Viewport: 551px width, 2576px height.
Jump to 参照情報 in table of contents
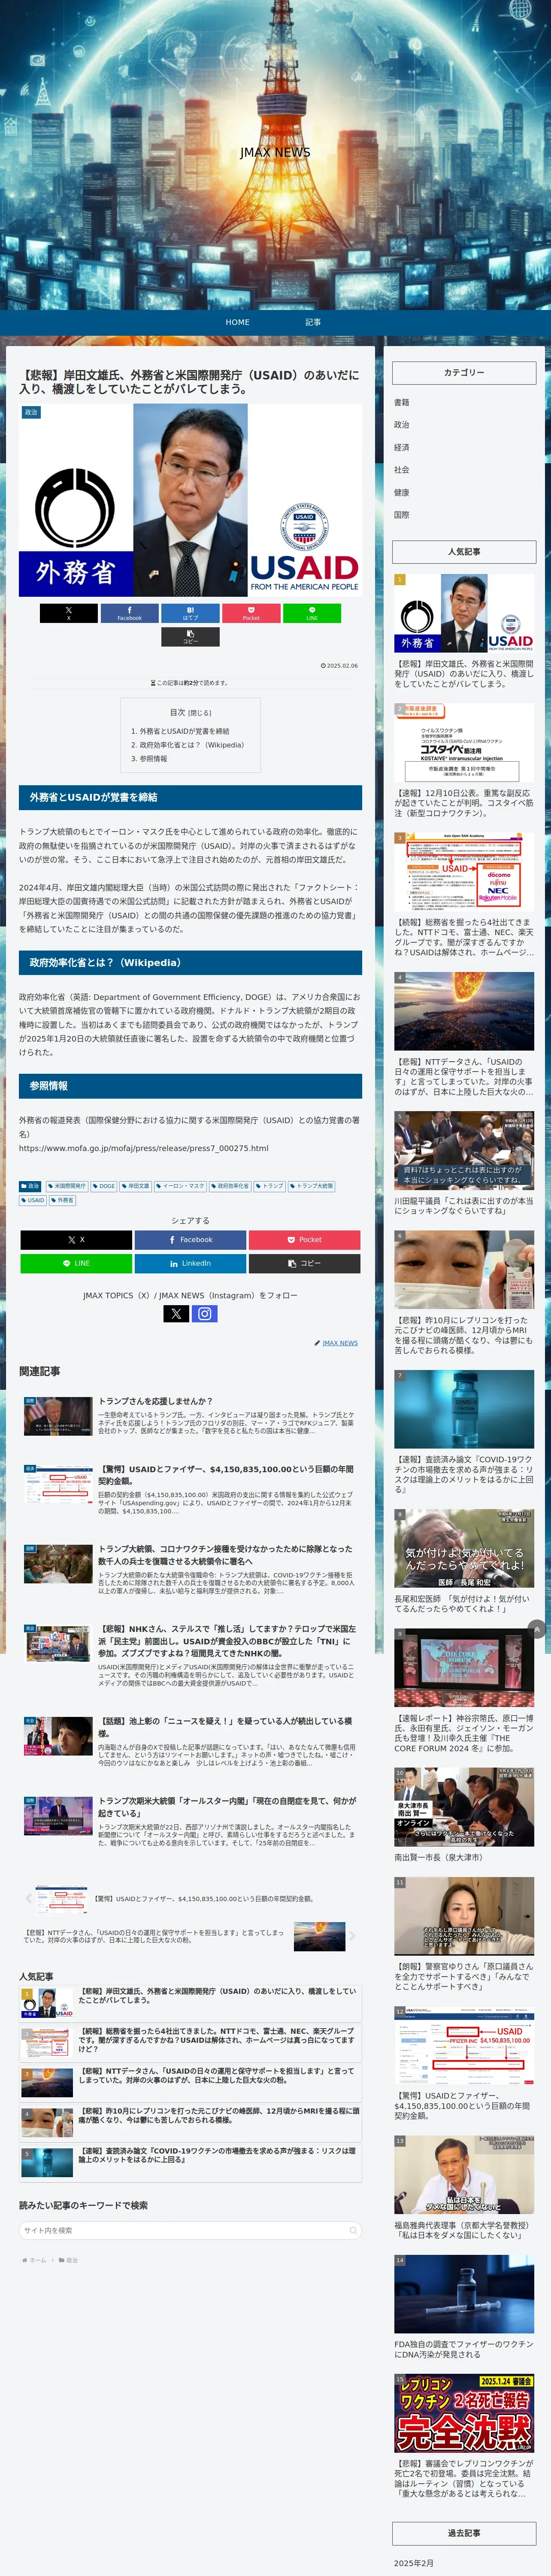154,759
